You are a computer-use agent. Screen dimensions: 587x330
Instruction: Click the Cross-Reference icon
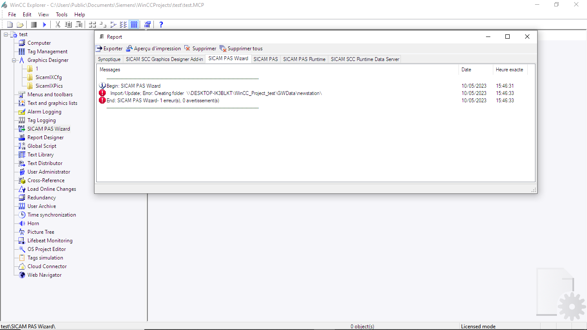[22, 180]
